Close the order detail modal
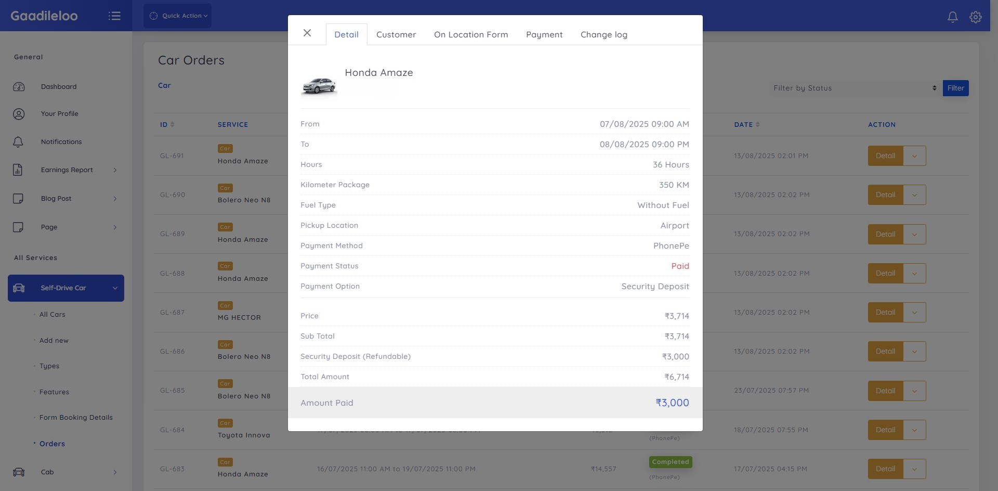The height and width of the screenshot is (491, 998). [307, 33]
